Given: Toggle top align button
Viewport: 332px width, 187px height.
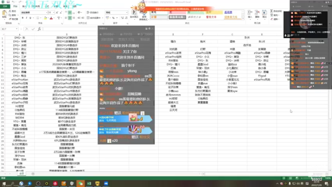Looking at the screenshot, I should 66,12.
